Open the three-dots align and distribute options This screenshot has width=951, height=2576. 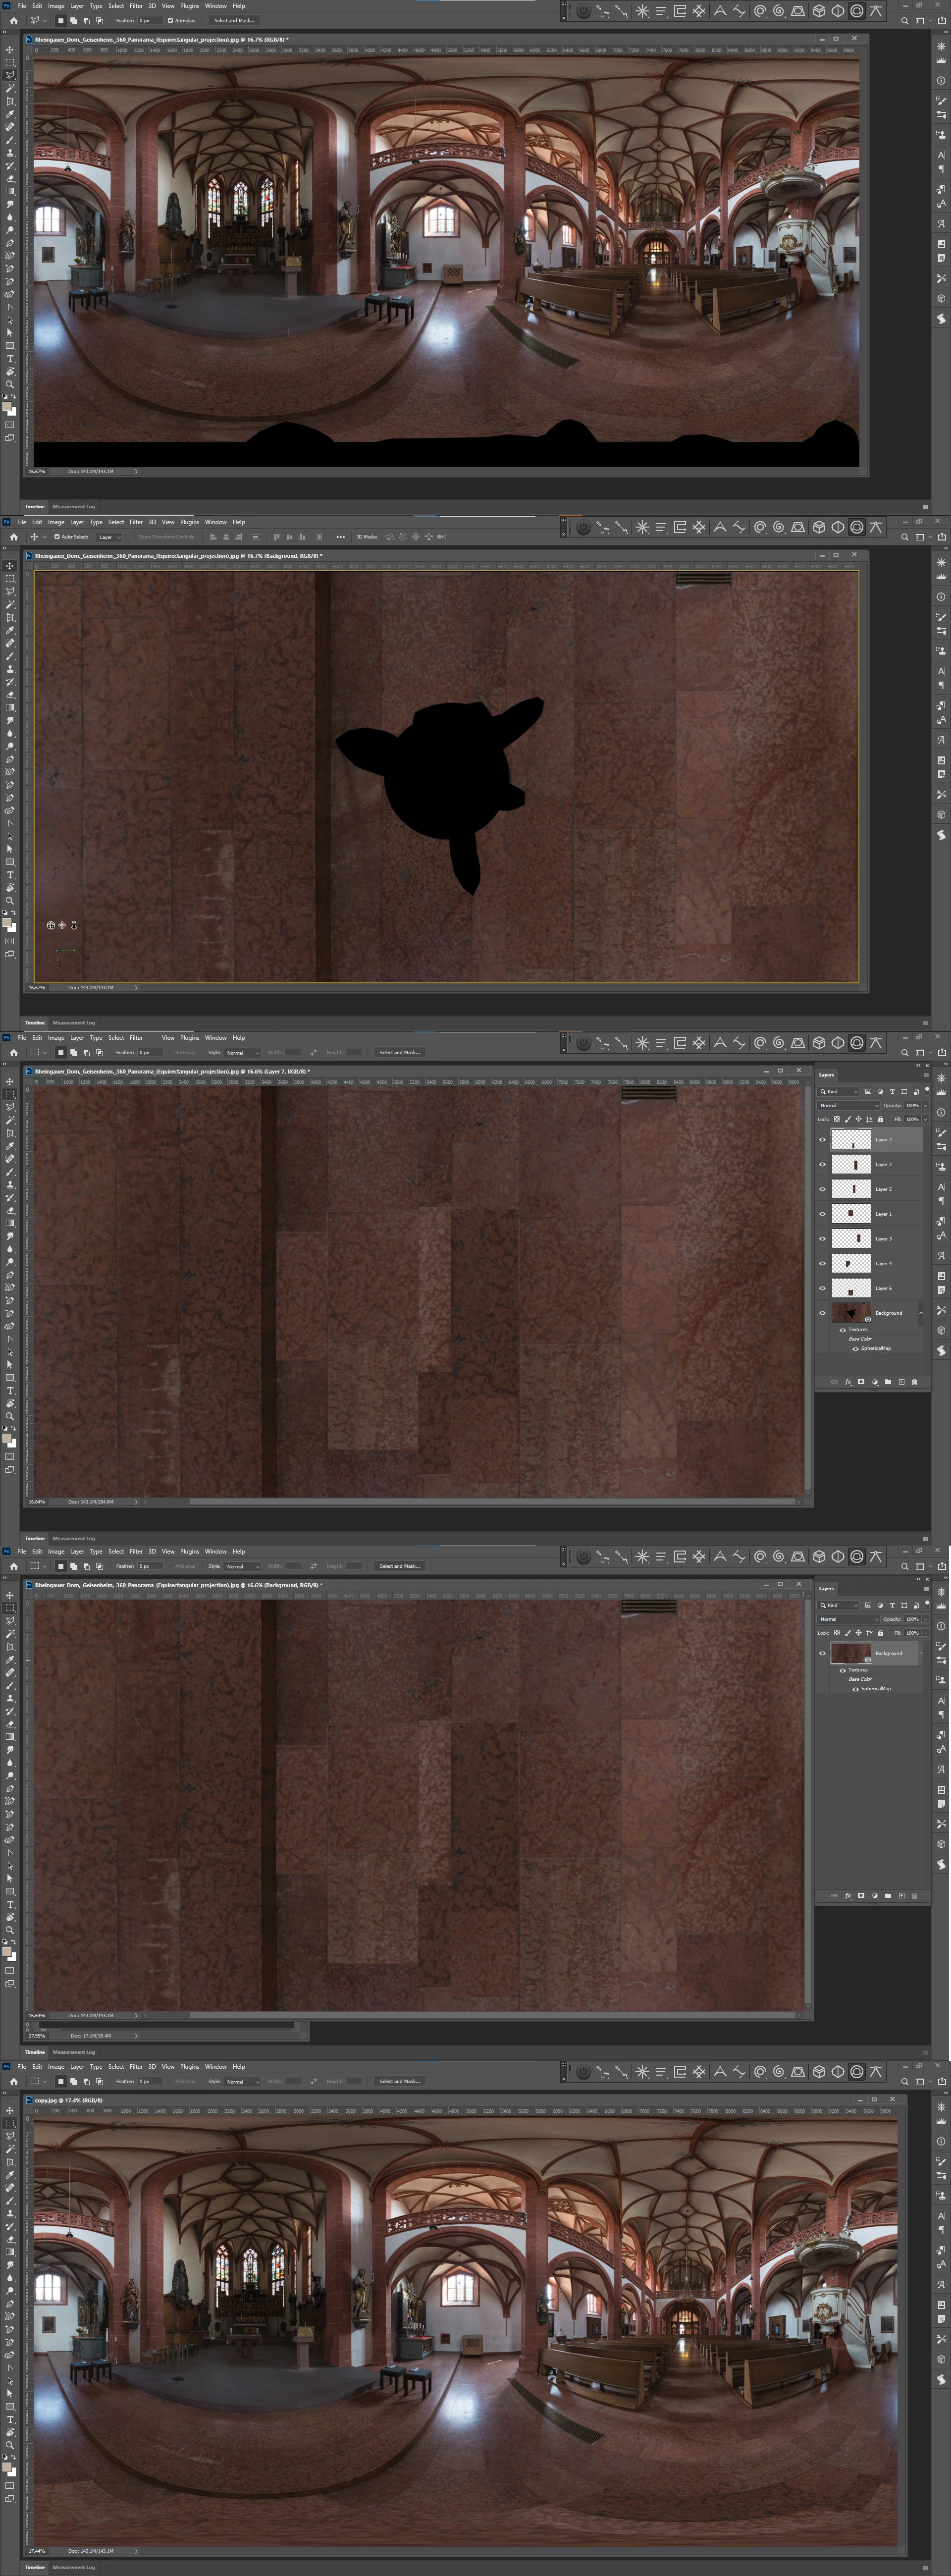(341, 537)
